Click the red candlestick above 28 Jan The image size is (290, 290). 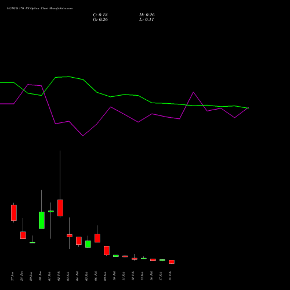(x=23, y=235)
